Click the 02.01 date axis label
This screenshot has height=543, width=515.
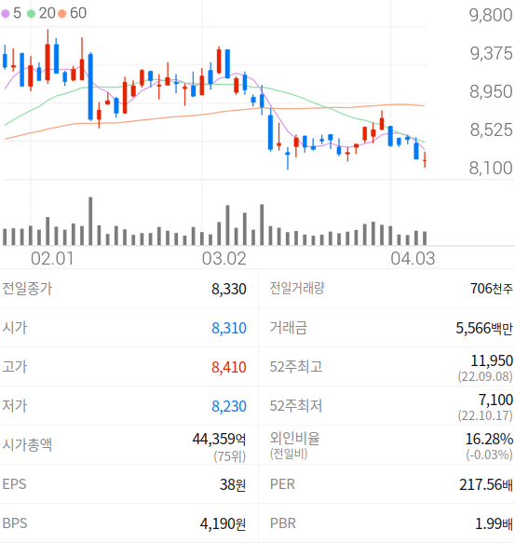point(52,259)
